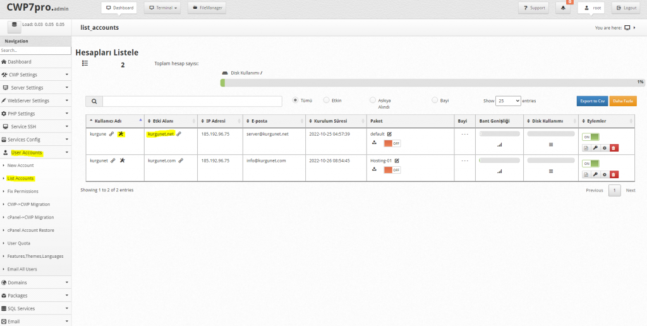
Task: Edit the Hosting-01 package with the pencil icon
Action: (397, 160)
